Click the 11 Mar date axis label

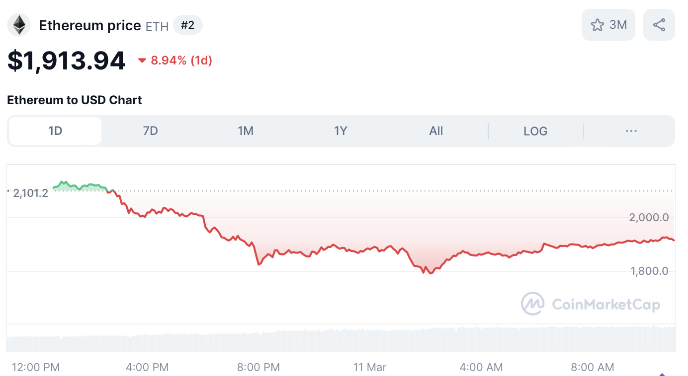[x=370, y=368]
